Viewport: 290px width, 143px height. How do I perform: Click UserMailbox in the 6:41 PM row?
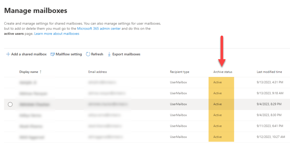click(x=178, y=126)
